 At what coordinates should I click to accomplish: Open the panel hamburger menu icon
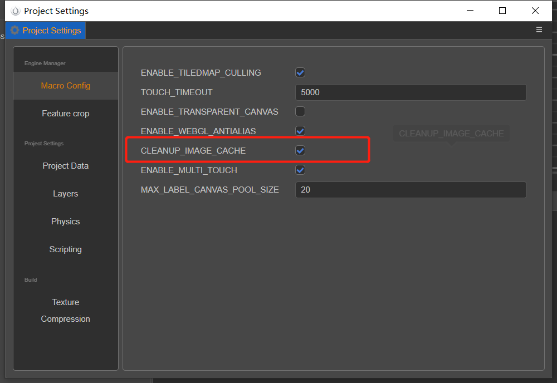coord(539,30)
